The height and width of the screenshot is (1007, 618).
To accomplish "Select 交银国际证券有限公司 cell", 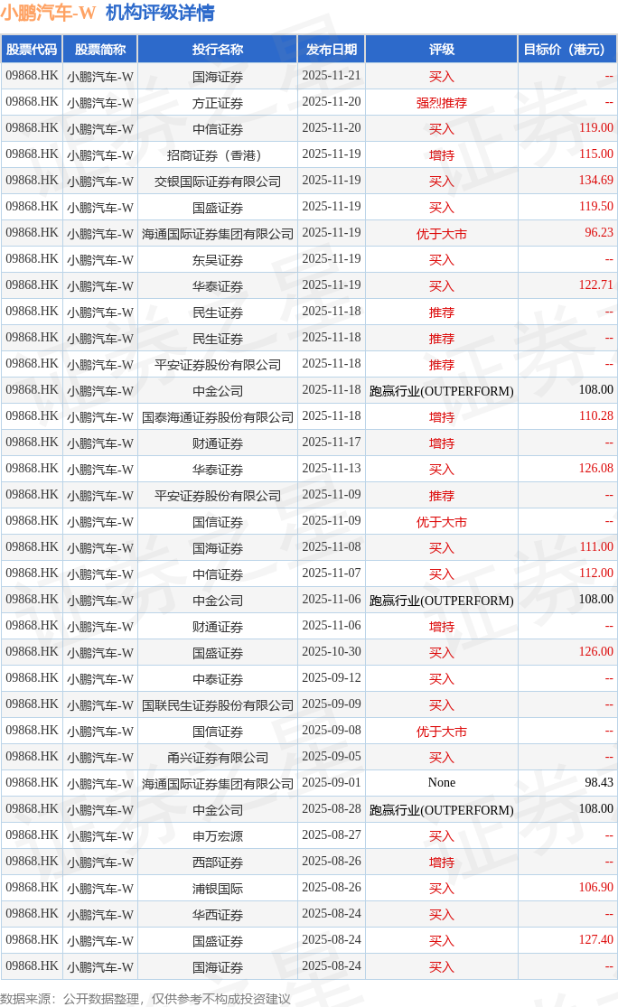I will click(x=218, y=182).
